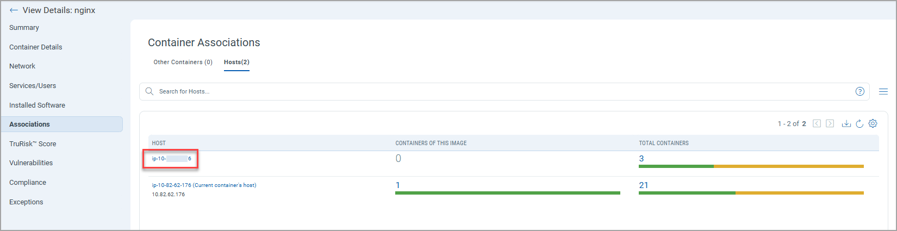This screenshot has width=897, height=231.
Task: Click containers of this image count 0
Action: point(398,159)
